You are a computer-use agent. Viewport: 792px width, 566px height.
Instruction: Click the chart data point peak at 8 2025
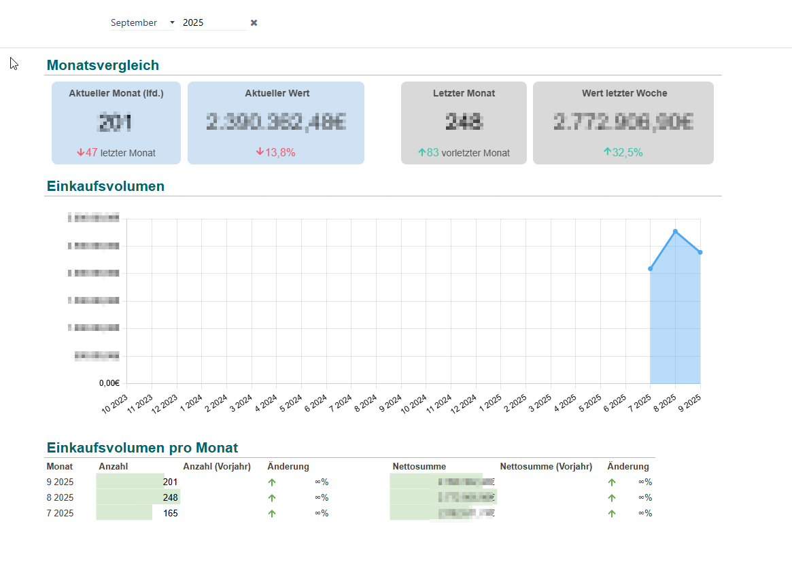(x=675, y=232)
